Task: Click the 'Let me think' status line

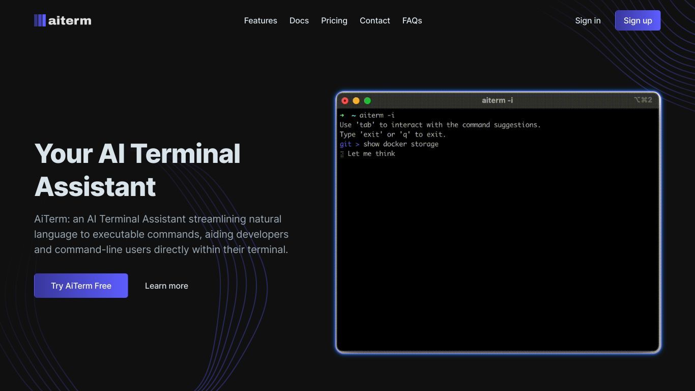Action: click(x=371, y=154)
